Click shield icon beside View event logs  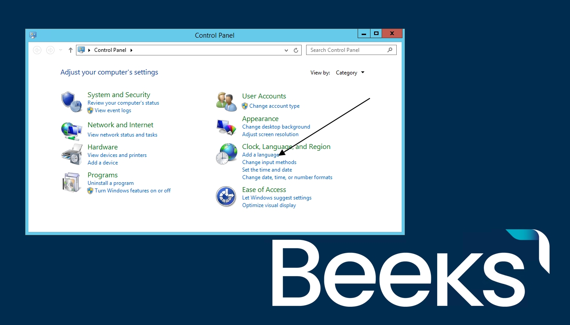[x=90, y=110]
